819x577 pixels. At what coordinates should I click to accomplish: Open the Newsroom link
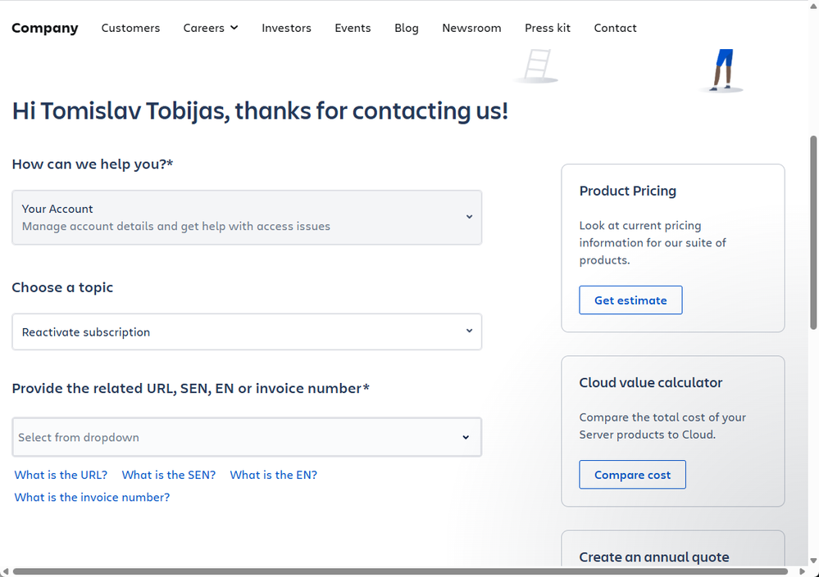(x=471, y=28)
